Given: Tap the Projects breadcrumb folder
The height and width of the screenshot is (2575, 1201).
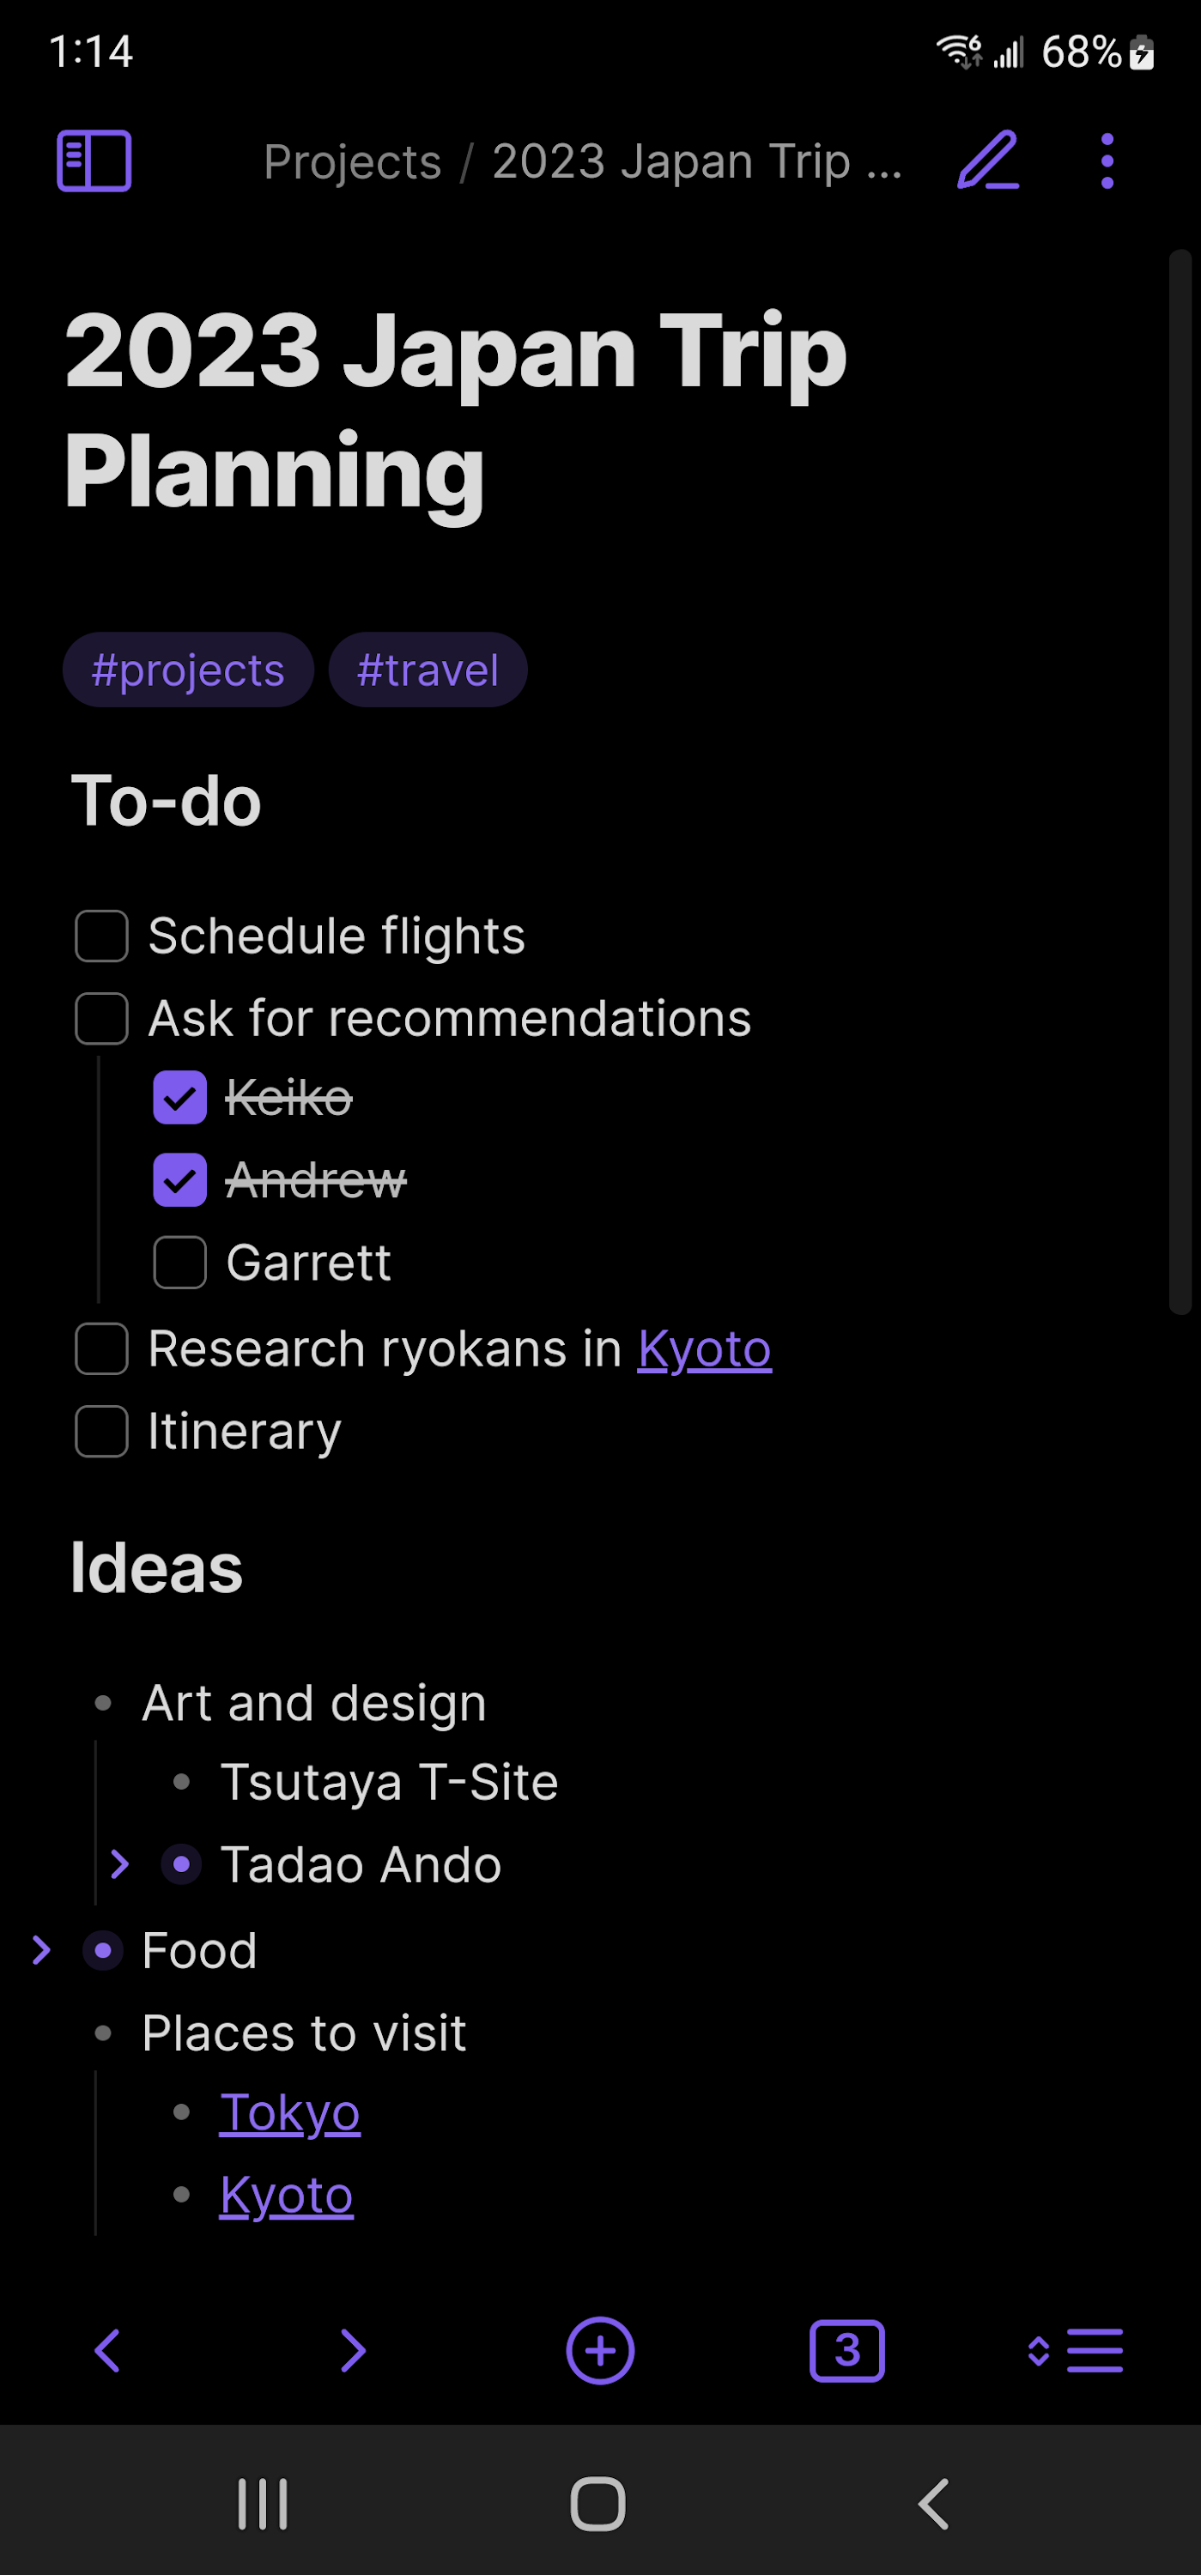Looking at the screenshot, I should coord(352,162).
